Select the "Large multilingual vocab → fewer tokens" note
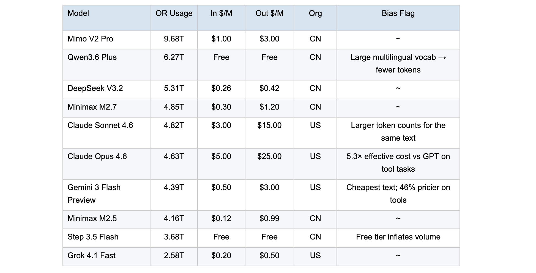536x273 pixels. coord(398,63)
